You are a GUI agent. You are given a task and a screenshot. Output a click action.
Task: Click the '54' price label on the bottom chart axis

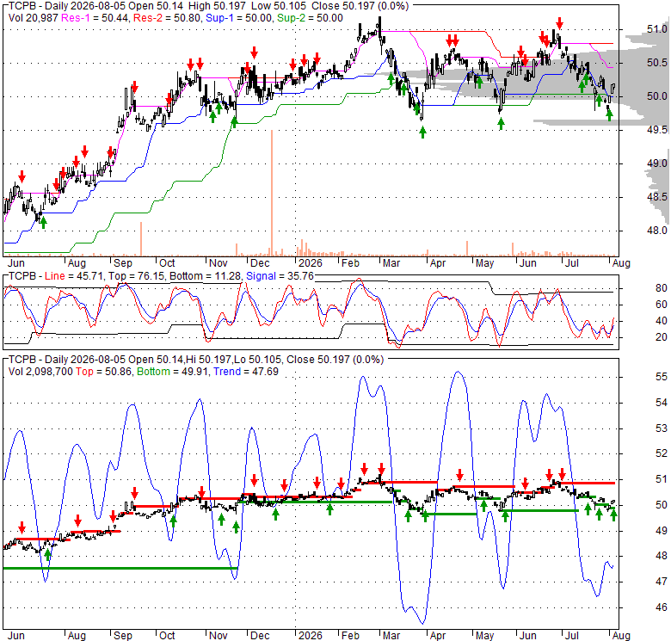click(x=662, y=402)
